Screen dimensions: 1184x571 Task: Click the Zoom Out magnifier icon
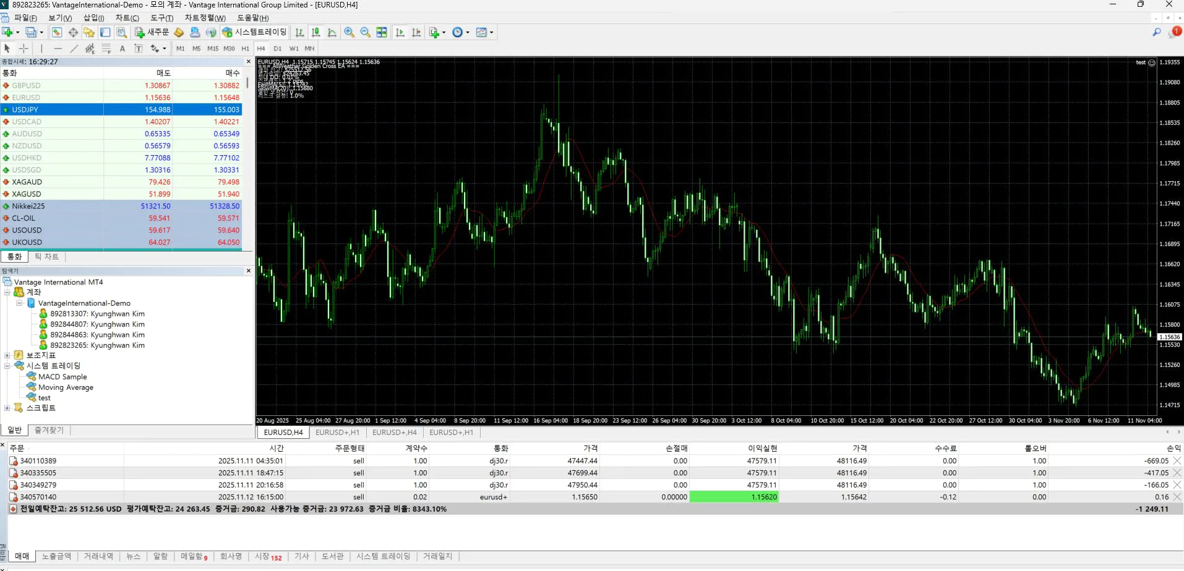click(366, 32)
